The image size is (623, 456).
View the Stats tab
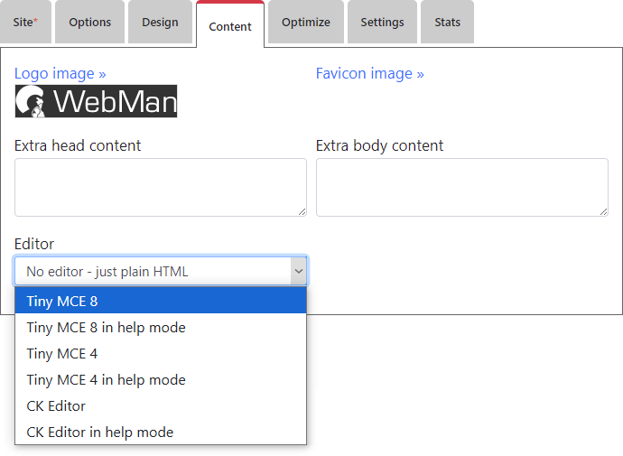[447, 22]
